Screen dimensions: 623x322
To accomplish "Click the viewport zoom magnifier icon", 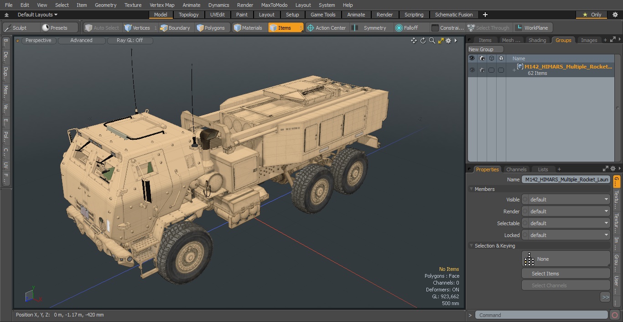I will [x=432, y=41].
